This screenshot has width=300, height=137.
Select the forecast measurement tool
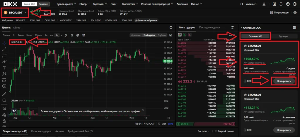[x=4, y=80]
